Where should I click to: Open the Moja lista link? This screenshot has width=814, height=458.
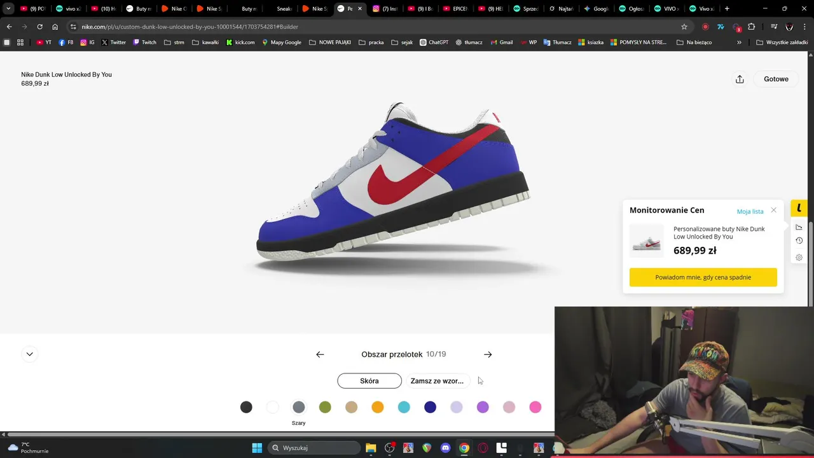pos(750,211)
